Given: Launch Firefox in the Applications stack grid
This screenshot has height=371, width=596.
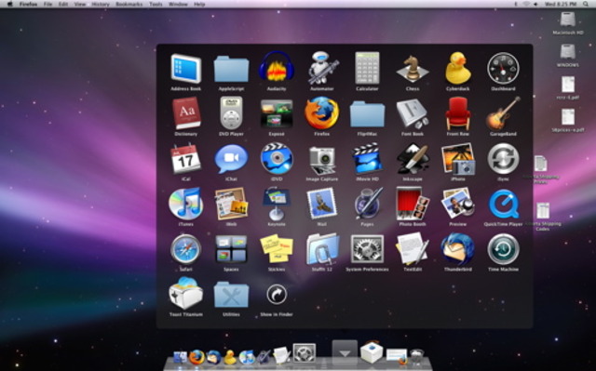Looking at the screenshot, I should point(321,113).
